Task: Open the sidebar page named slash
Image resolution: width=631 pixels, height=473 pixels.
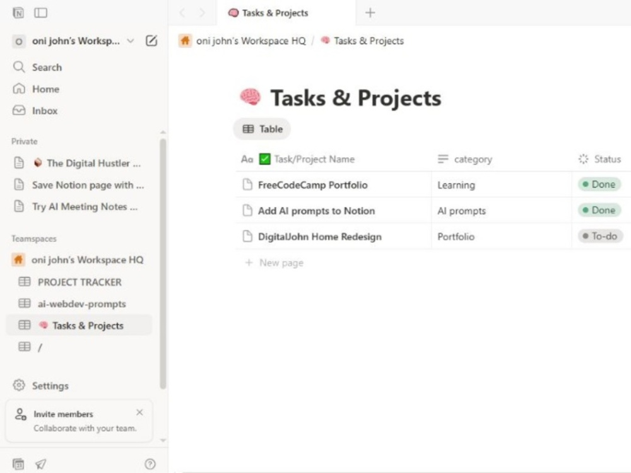Action: [40, 347]
